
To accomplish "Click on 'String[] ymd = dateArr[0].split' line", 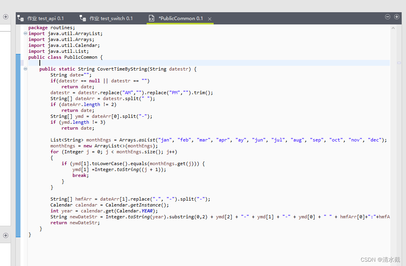I will (101, 116).
